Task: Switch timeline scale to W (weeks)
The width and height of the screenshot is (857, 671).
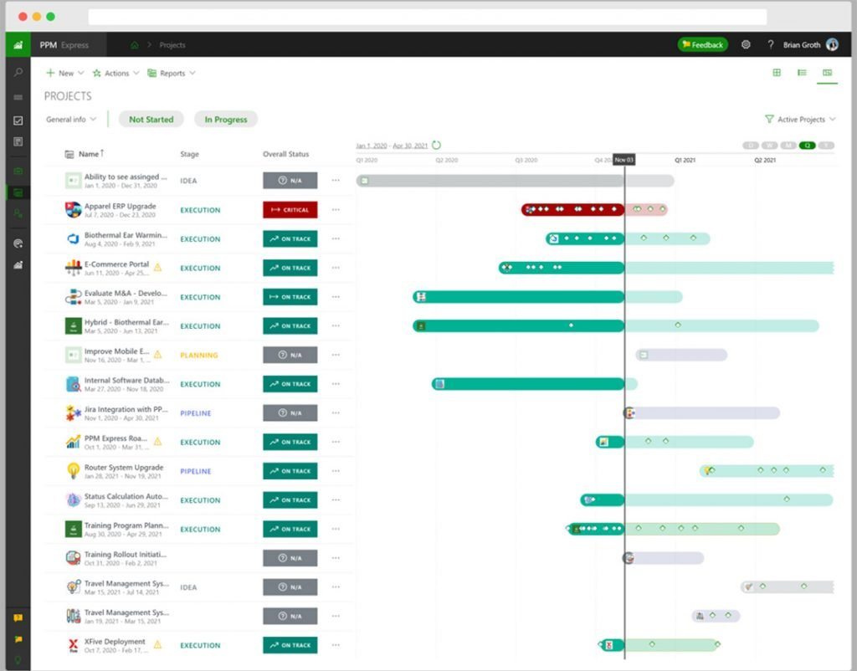Action: tap(770, 146)
